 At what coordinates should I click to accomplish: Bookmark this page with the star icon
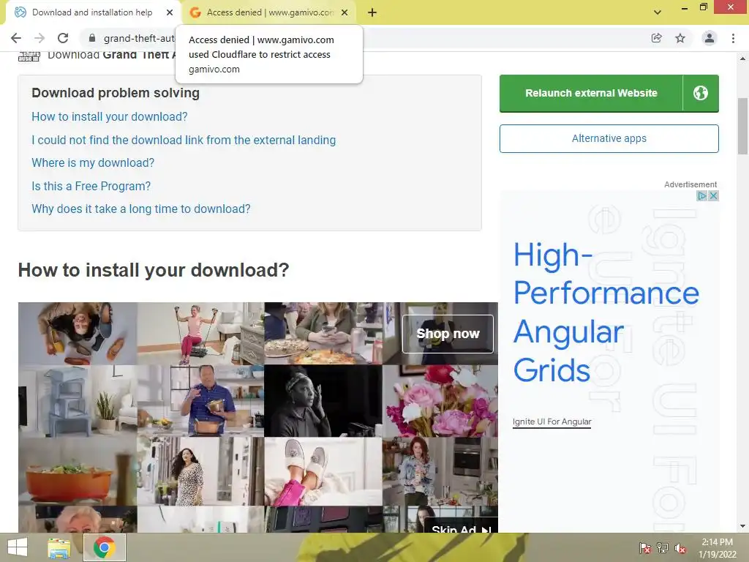pos(680,38)
